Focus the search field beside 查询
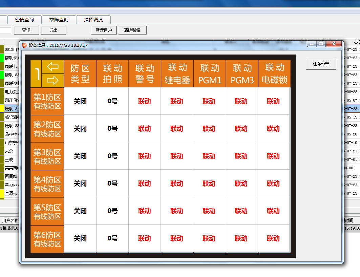360x277 pixels. (x=5, y=30)
